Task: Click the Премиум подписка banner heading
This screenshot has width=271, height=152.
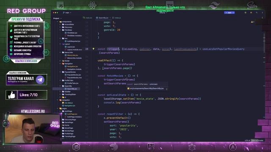Action: pos(26,19)
